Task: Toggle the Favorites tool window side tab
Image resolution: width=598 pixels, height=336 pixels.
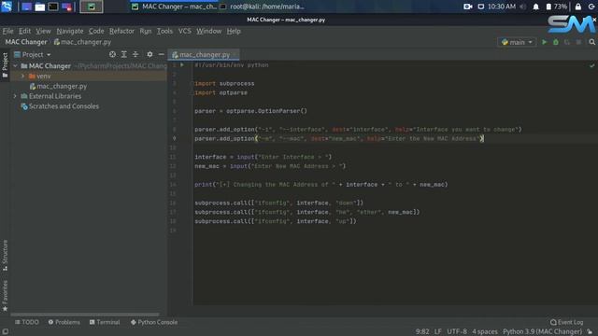Action: 5,295
